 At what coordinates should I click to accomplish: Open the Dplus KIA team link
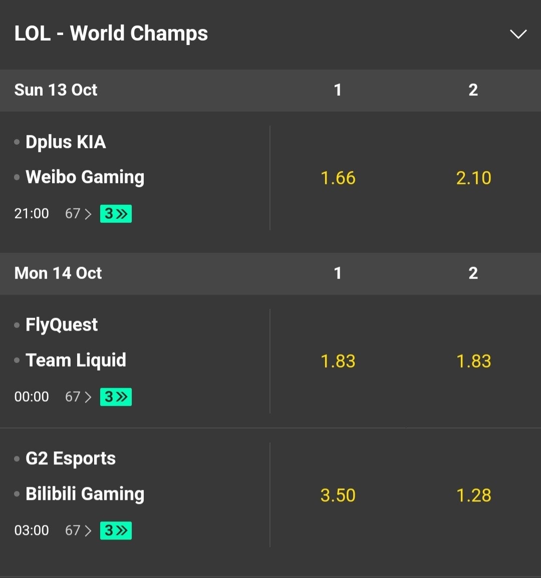click(66, 142)
